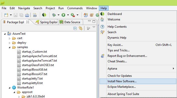177x98 pixels.
Task: Select startupApacheTomcat7.txt file
Action: pyautogui.click(x=39, y=61)
